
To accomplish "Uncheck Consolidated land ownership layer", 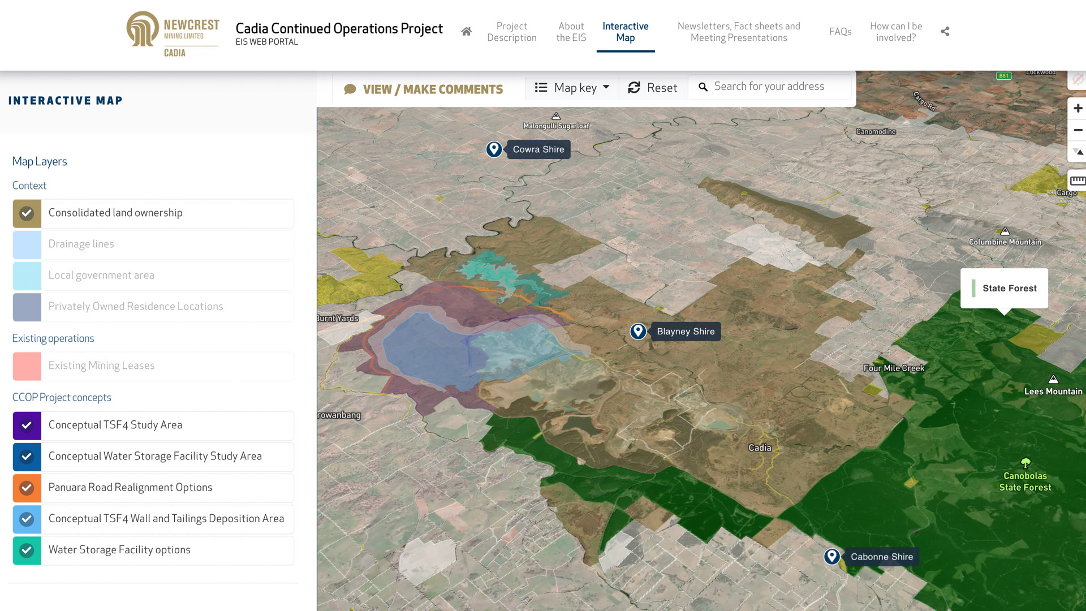I will point(27,213).
